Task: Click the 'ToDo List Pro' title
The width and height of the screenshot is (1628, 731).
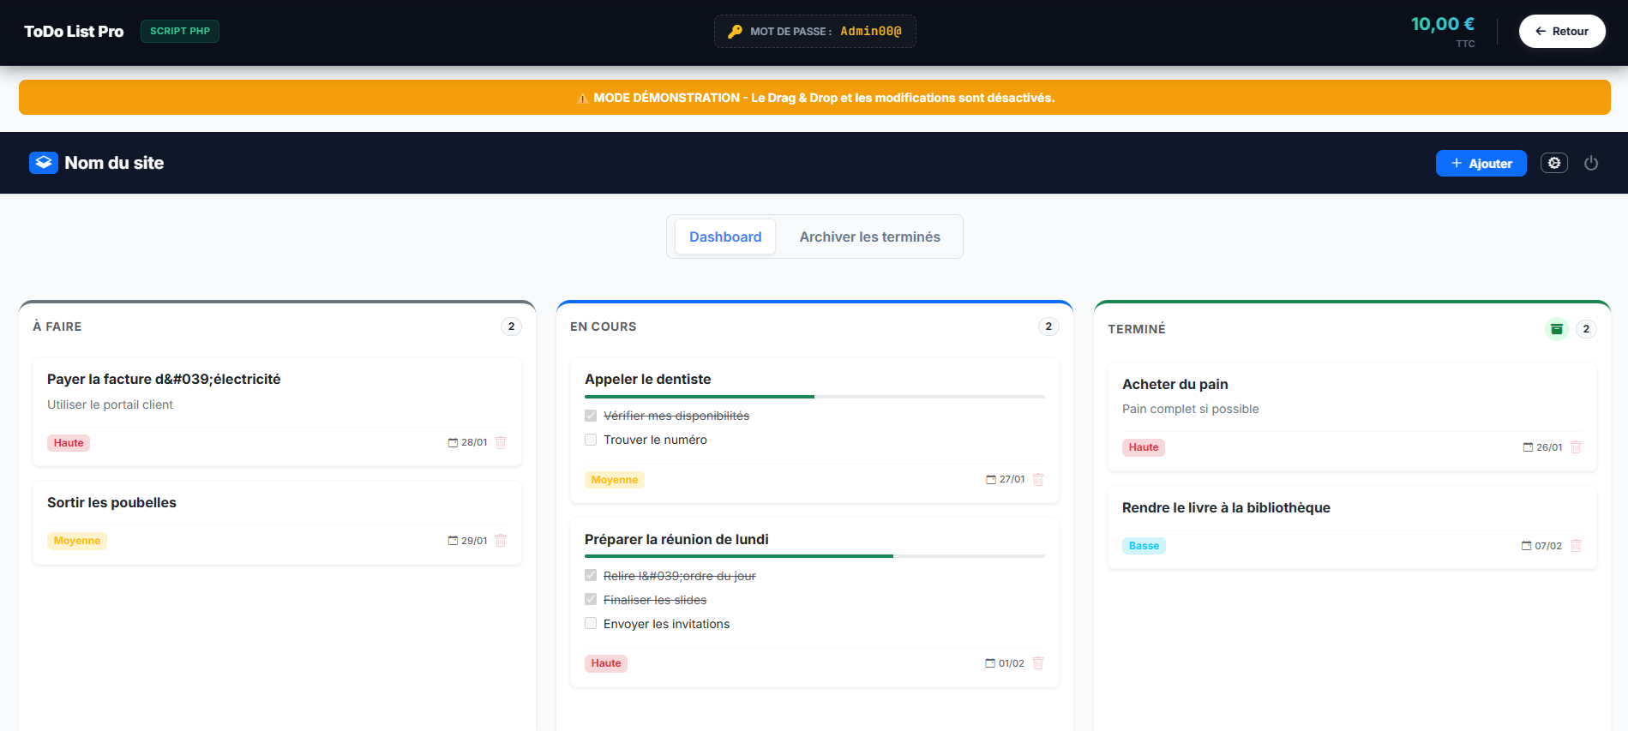Action: tap(74, 32)
